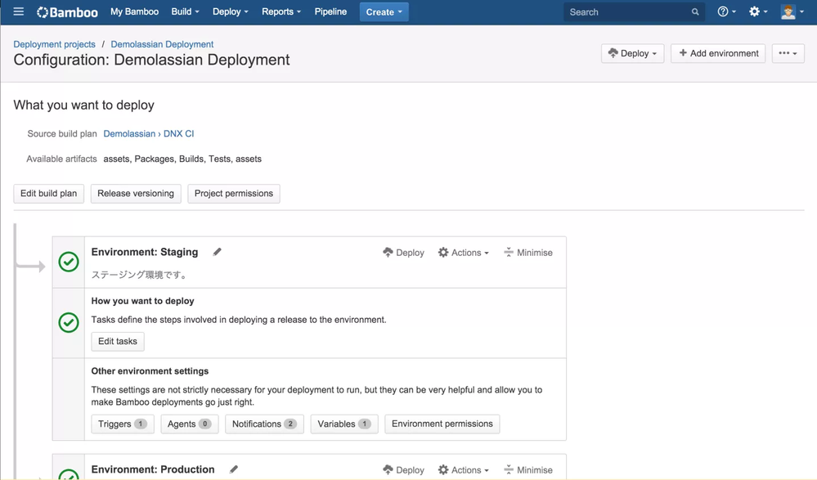Viewport: 817px width, 480px height.
Task: Open the administration gear menu
Action: click(758, 11)
